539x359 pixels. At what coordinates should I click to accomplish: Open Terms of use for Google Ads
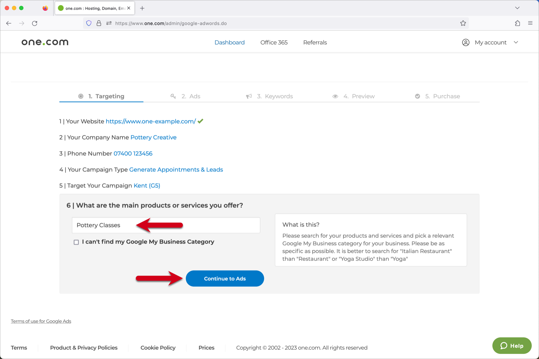click(41, 321)
